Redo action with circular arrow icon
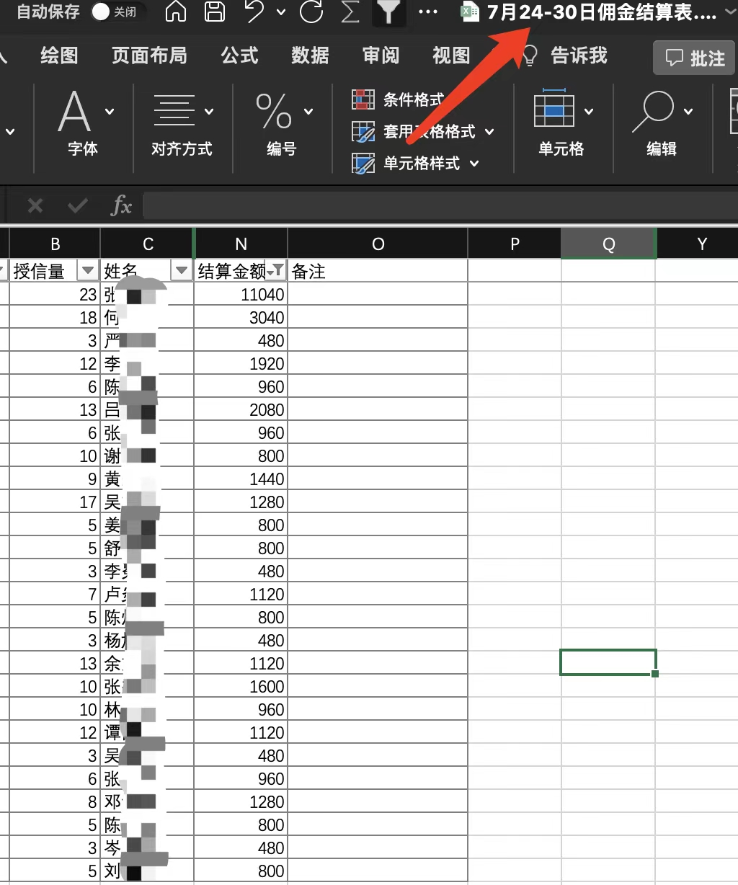 point(311,12)
